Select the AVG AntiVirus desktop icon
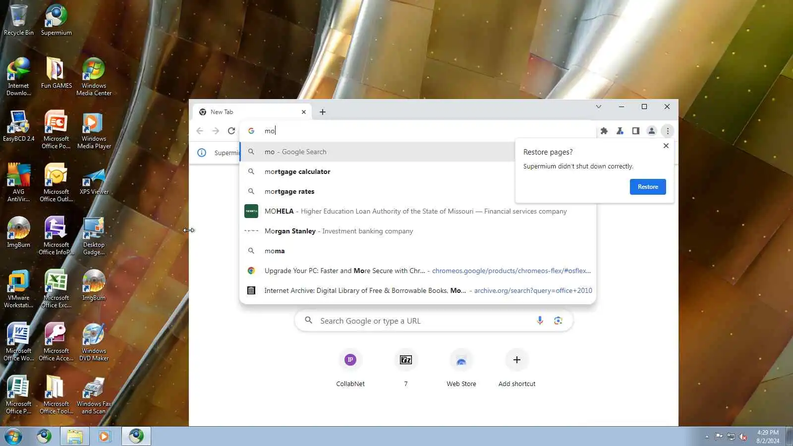The height and width of the screenshot is (446, 793). [x=19, y=182]
